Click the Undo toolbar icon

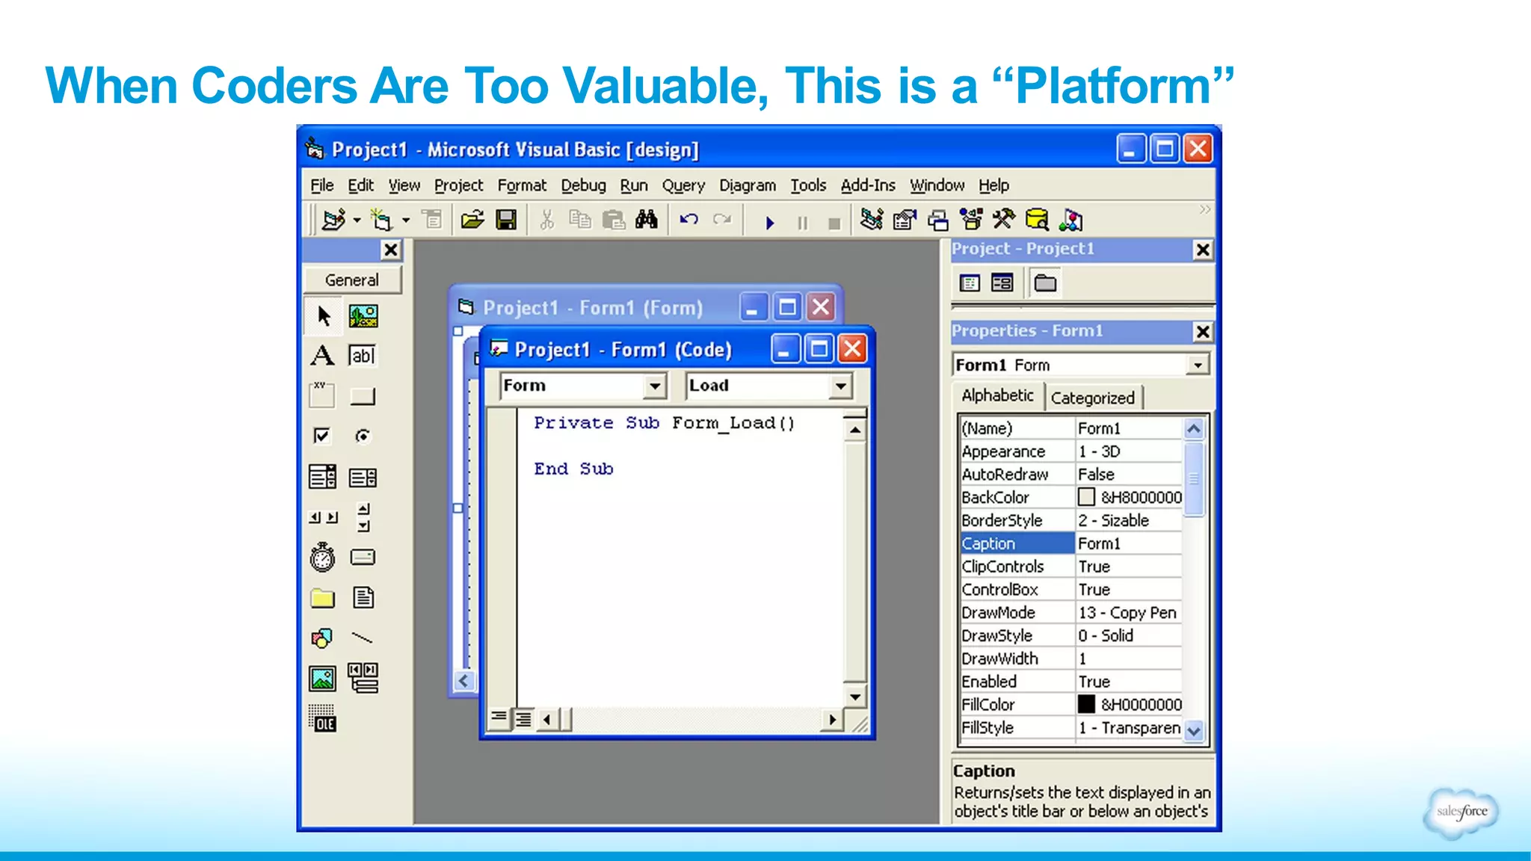pyautogui.click(x=689, y=220)
